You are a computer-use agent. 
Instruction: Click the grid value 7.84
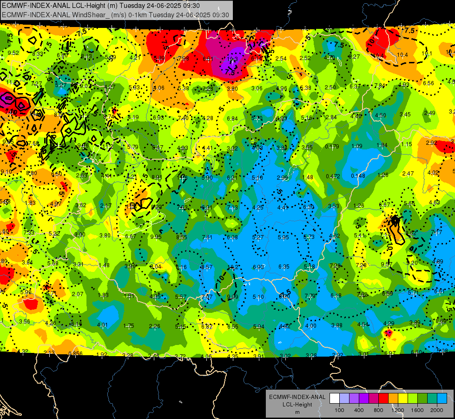pos(380,86)
